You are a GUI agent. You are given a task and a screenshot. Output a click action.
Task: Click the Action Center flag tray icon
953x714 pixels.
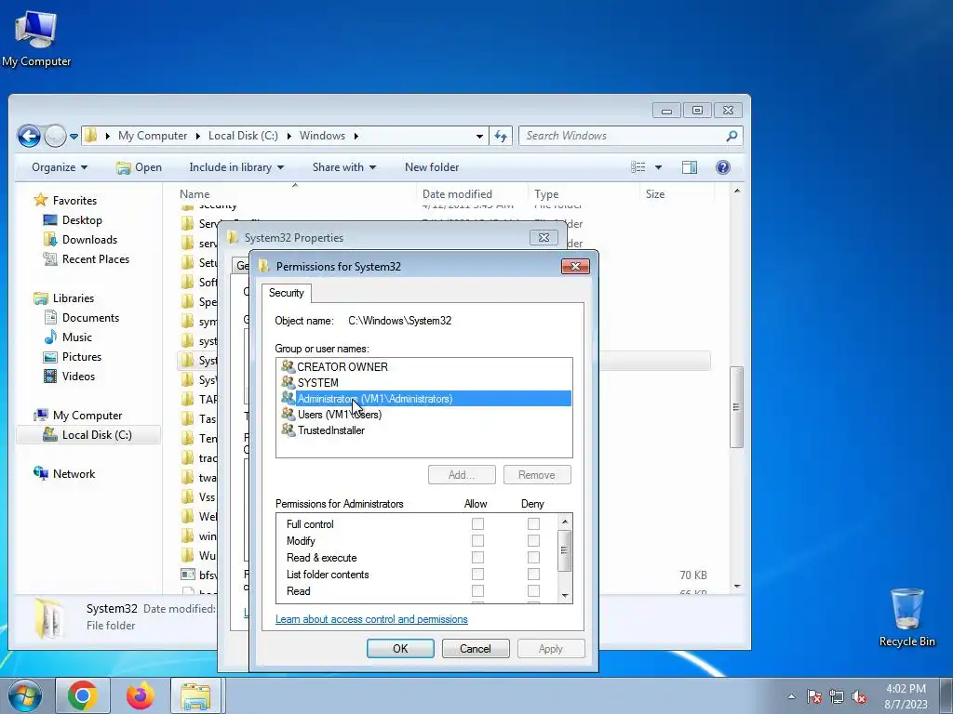pyautogui.click(x=814, y=697)
